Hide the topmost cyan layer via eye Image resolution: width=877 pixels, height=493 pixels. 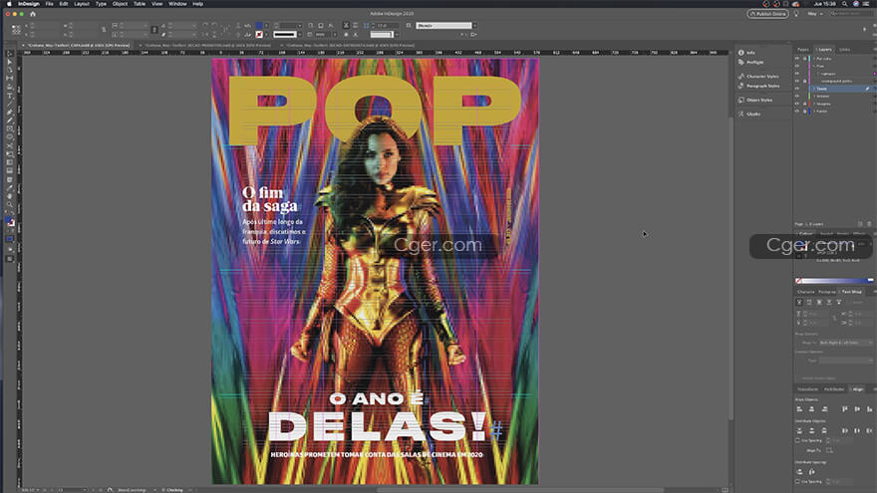[797, 58]
